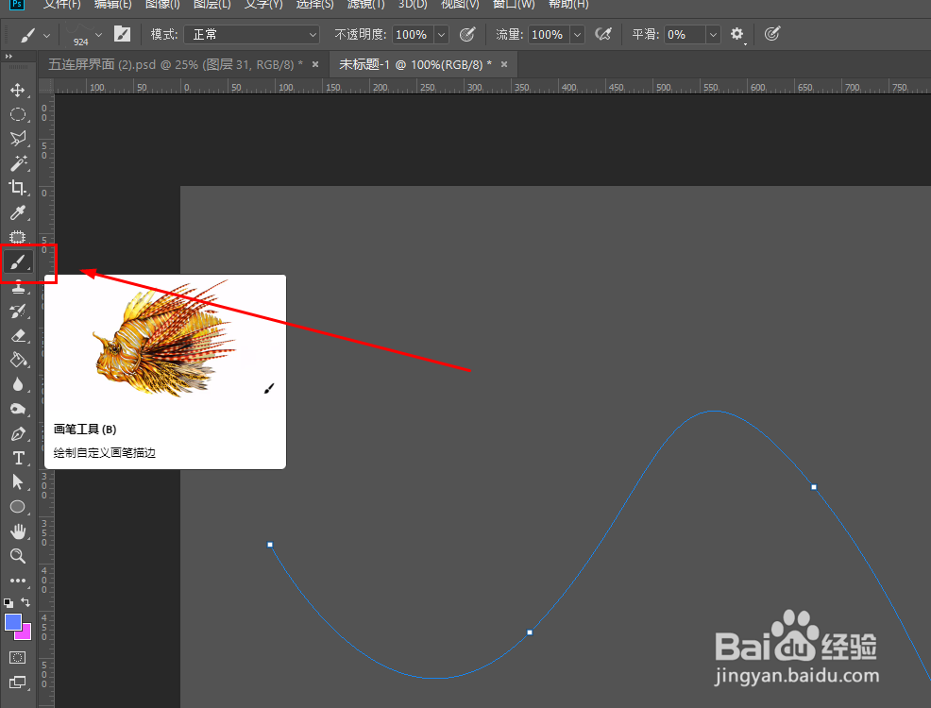Open the 图像(I) menu

coord(162,4)
